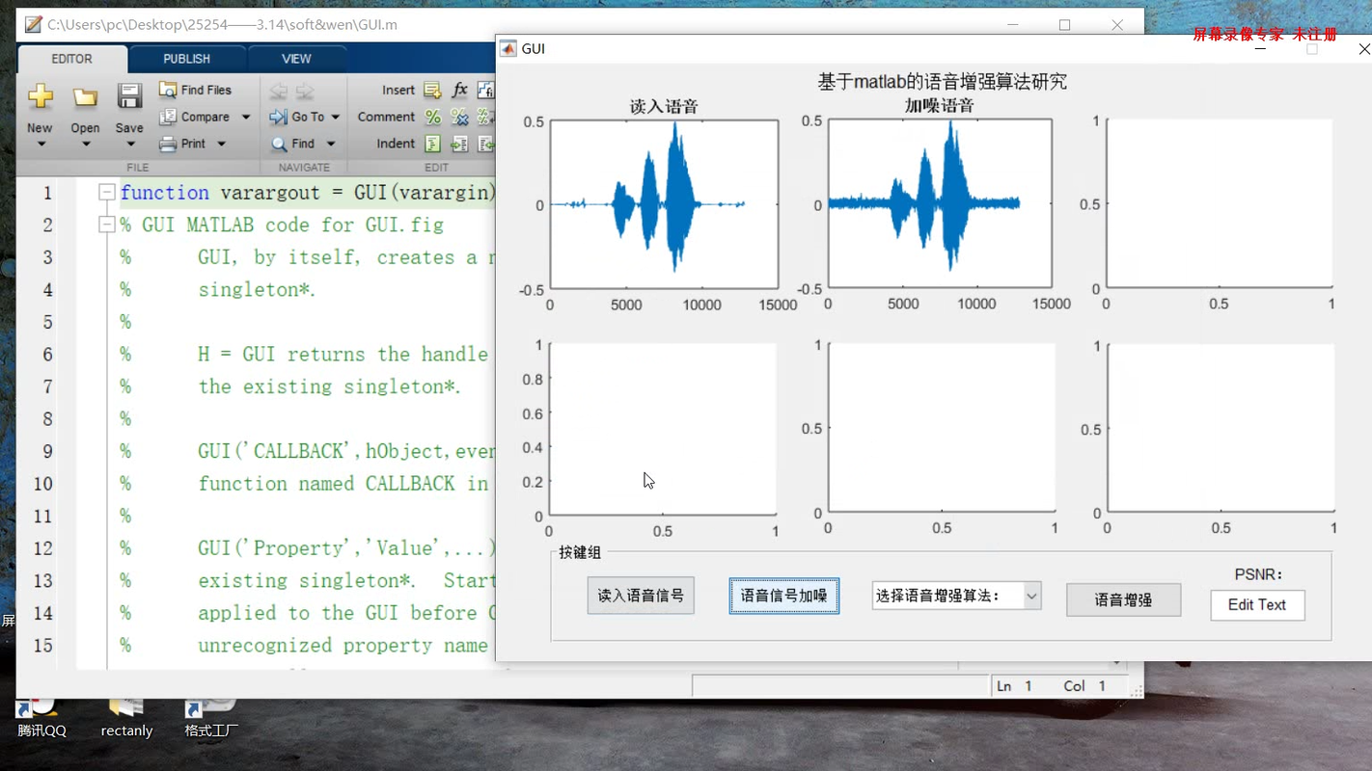Maximize the MATLAB editor window

coord(1064,25)
